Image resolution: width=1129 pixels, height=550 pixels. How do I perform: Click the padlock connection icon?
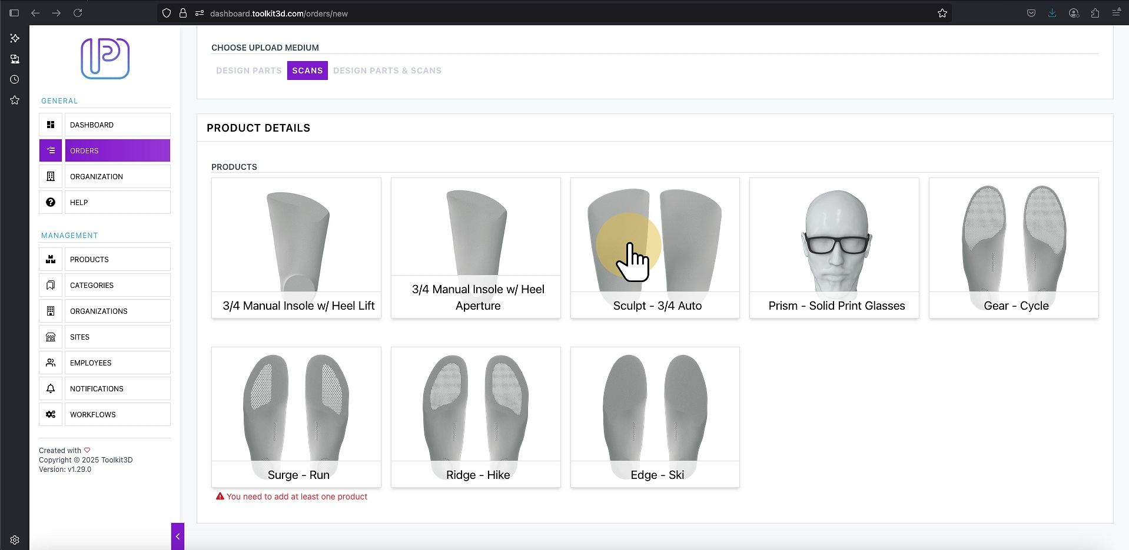(183, 13)
